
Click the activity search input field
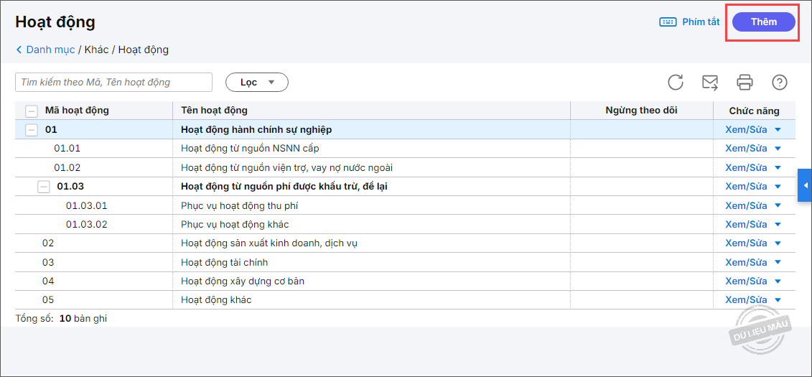(x=113, y=83)
